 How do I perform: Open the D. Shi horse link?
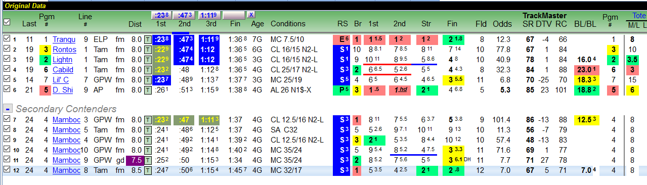(x=63, y=89)
